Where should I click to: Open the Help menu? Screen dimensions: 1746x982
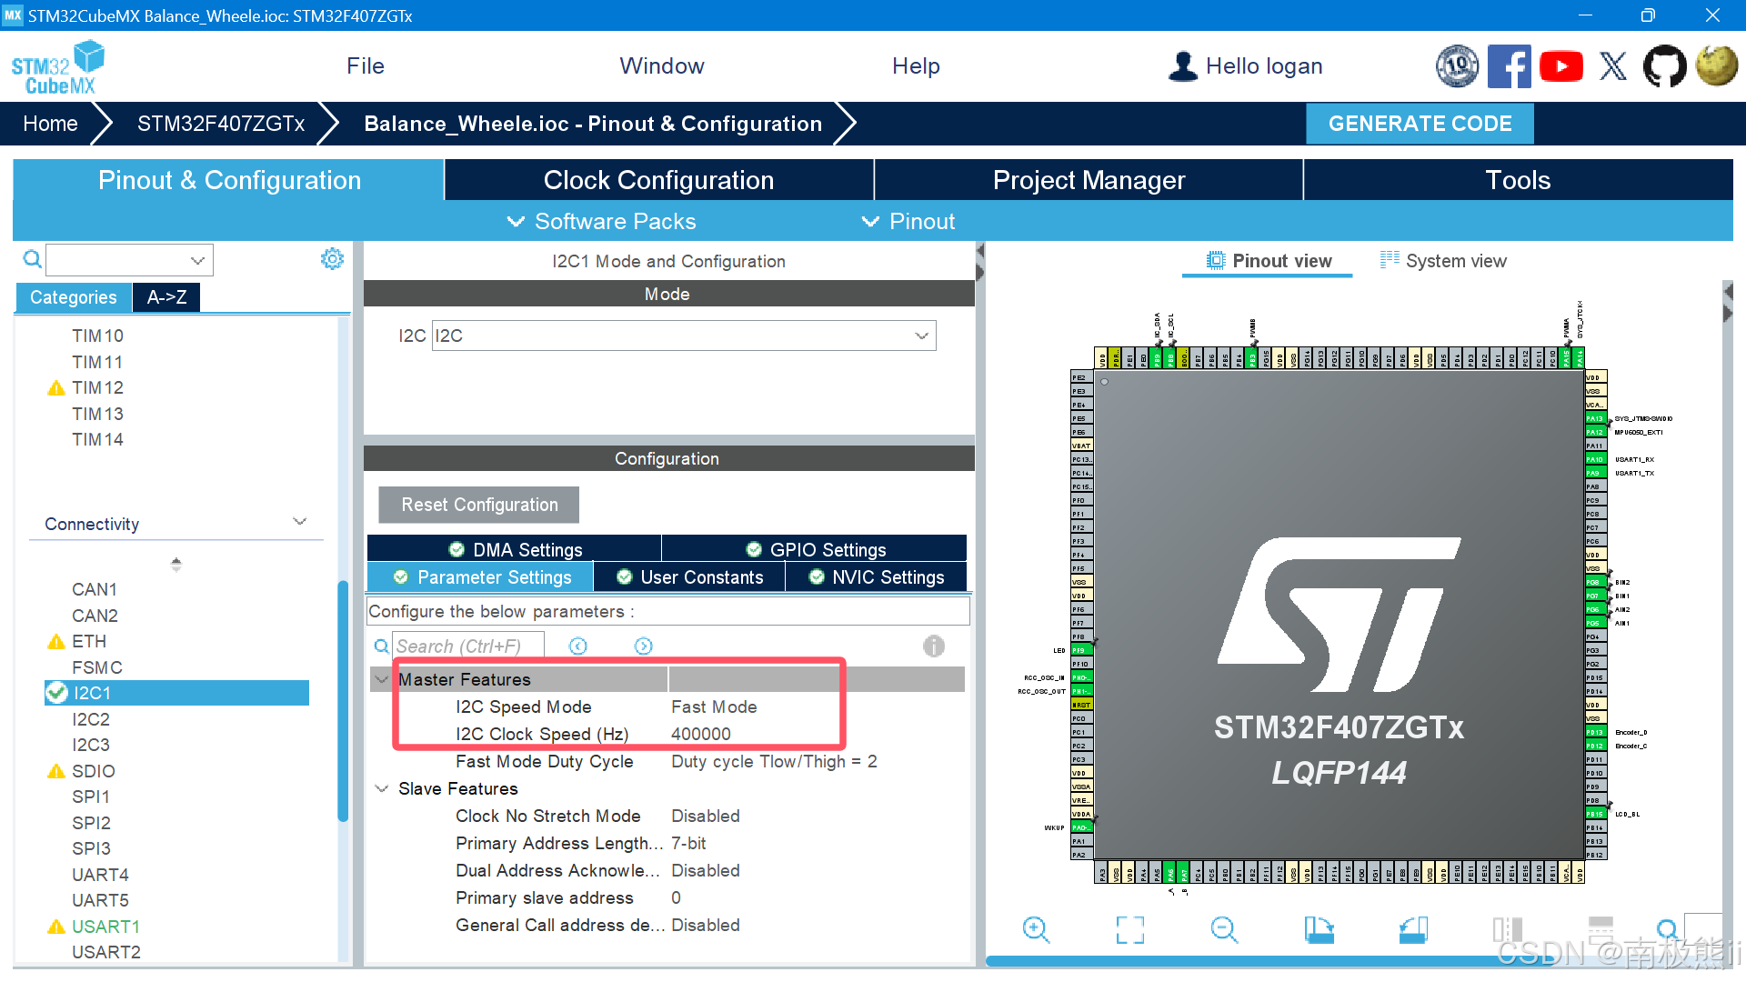click(x=916, y=66)
